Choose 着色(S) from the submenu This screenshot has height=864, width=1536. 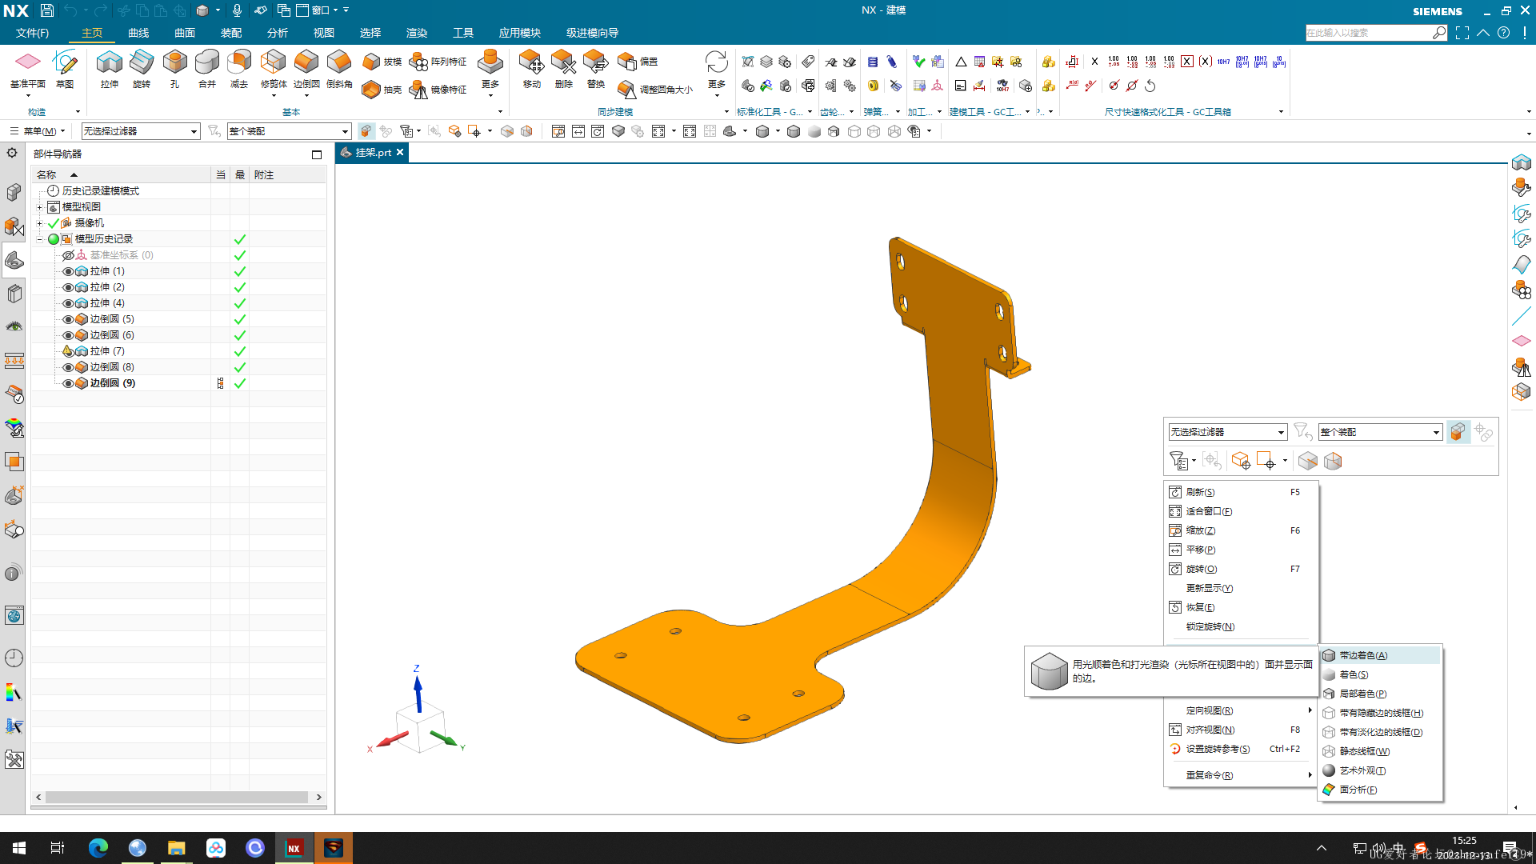(1380, 674)
